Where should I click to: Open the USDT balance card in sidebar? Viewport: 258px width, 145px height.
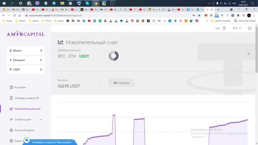pyautogui.click(x=25, y=70)
